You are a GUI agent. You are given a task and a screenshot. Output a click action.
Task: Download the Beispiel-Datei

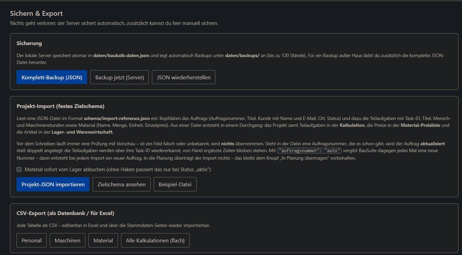coord(175,184)
